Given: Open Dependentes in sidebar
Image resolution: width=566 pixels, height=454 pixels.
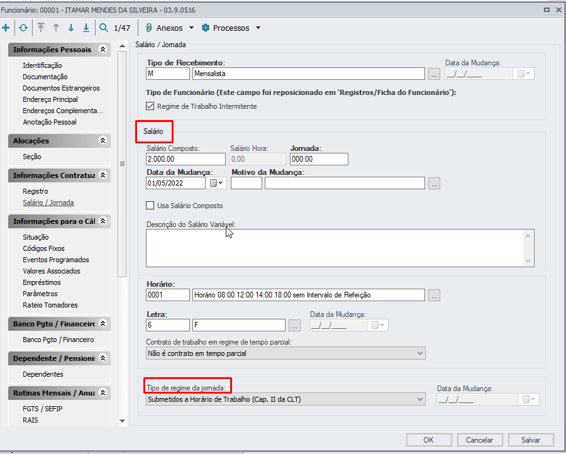Looking at the screenshot, I should (x=43, y=374).
